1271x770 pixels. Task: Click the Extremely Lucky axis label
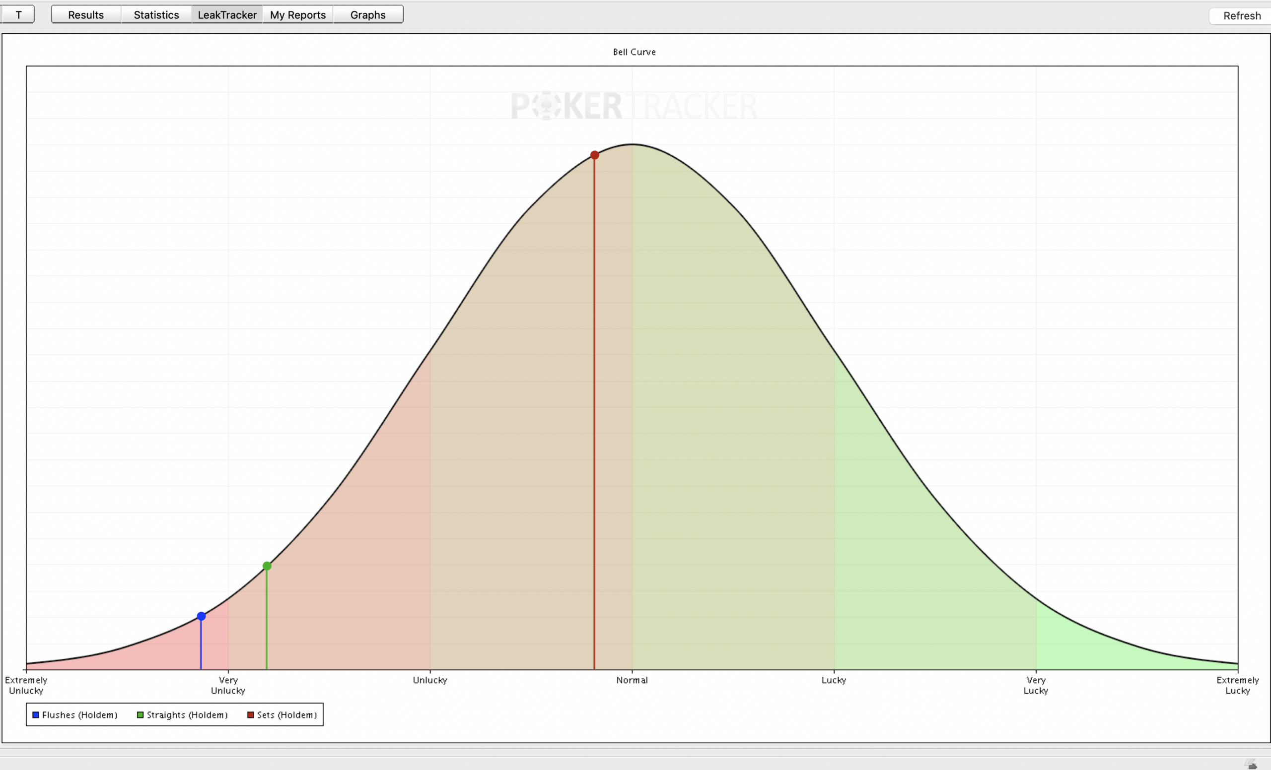1237,686
